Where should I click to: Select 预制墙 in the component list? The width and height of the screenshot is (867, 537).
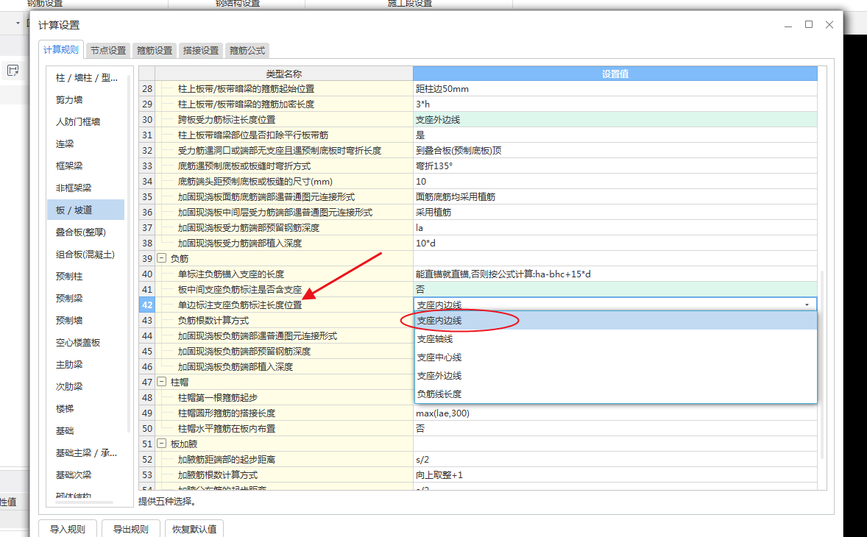click(x=86, y=321)
